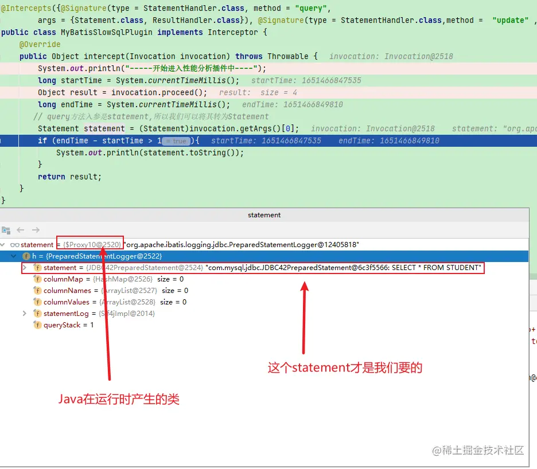Click System.out.println(statement.toString()) line
The width and height of the screenshot is (537, 469).
click(x=150, y=153)
